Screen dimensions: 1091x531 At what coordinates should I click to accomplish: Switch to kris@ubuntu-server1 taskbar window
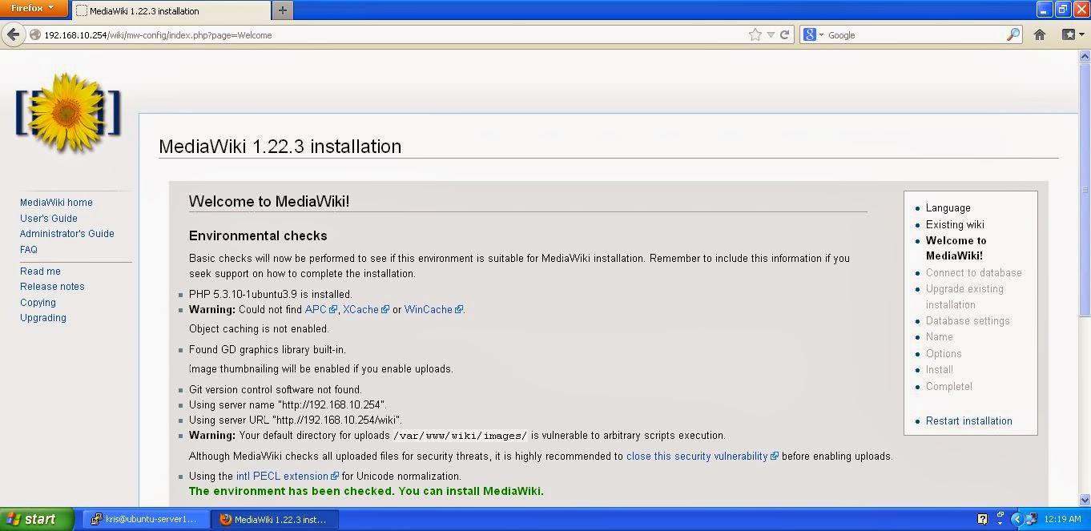coord(146,519)
